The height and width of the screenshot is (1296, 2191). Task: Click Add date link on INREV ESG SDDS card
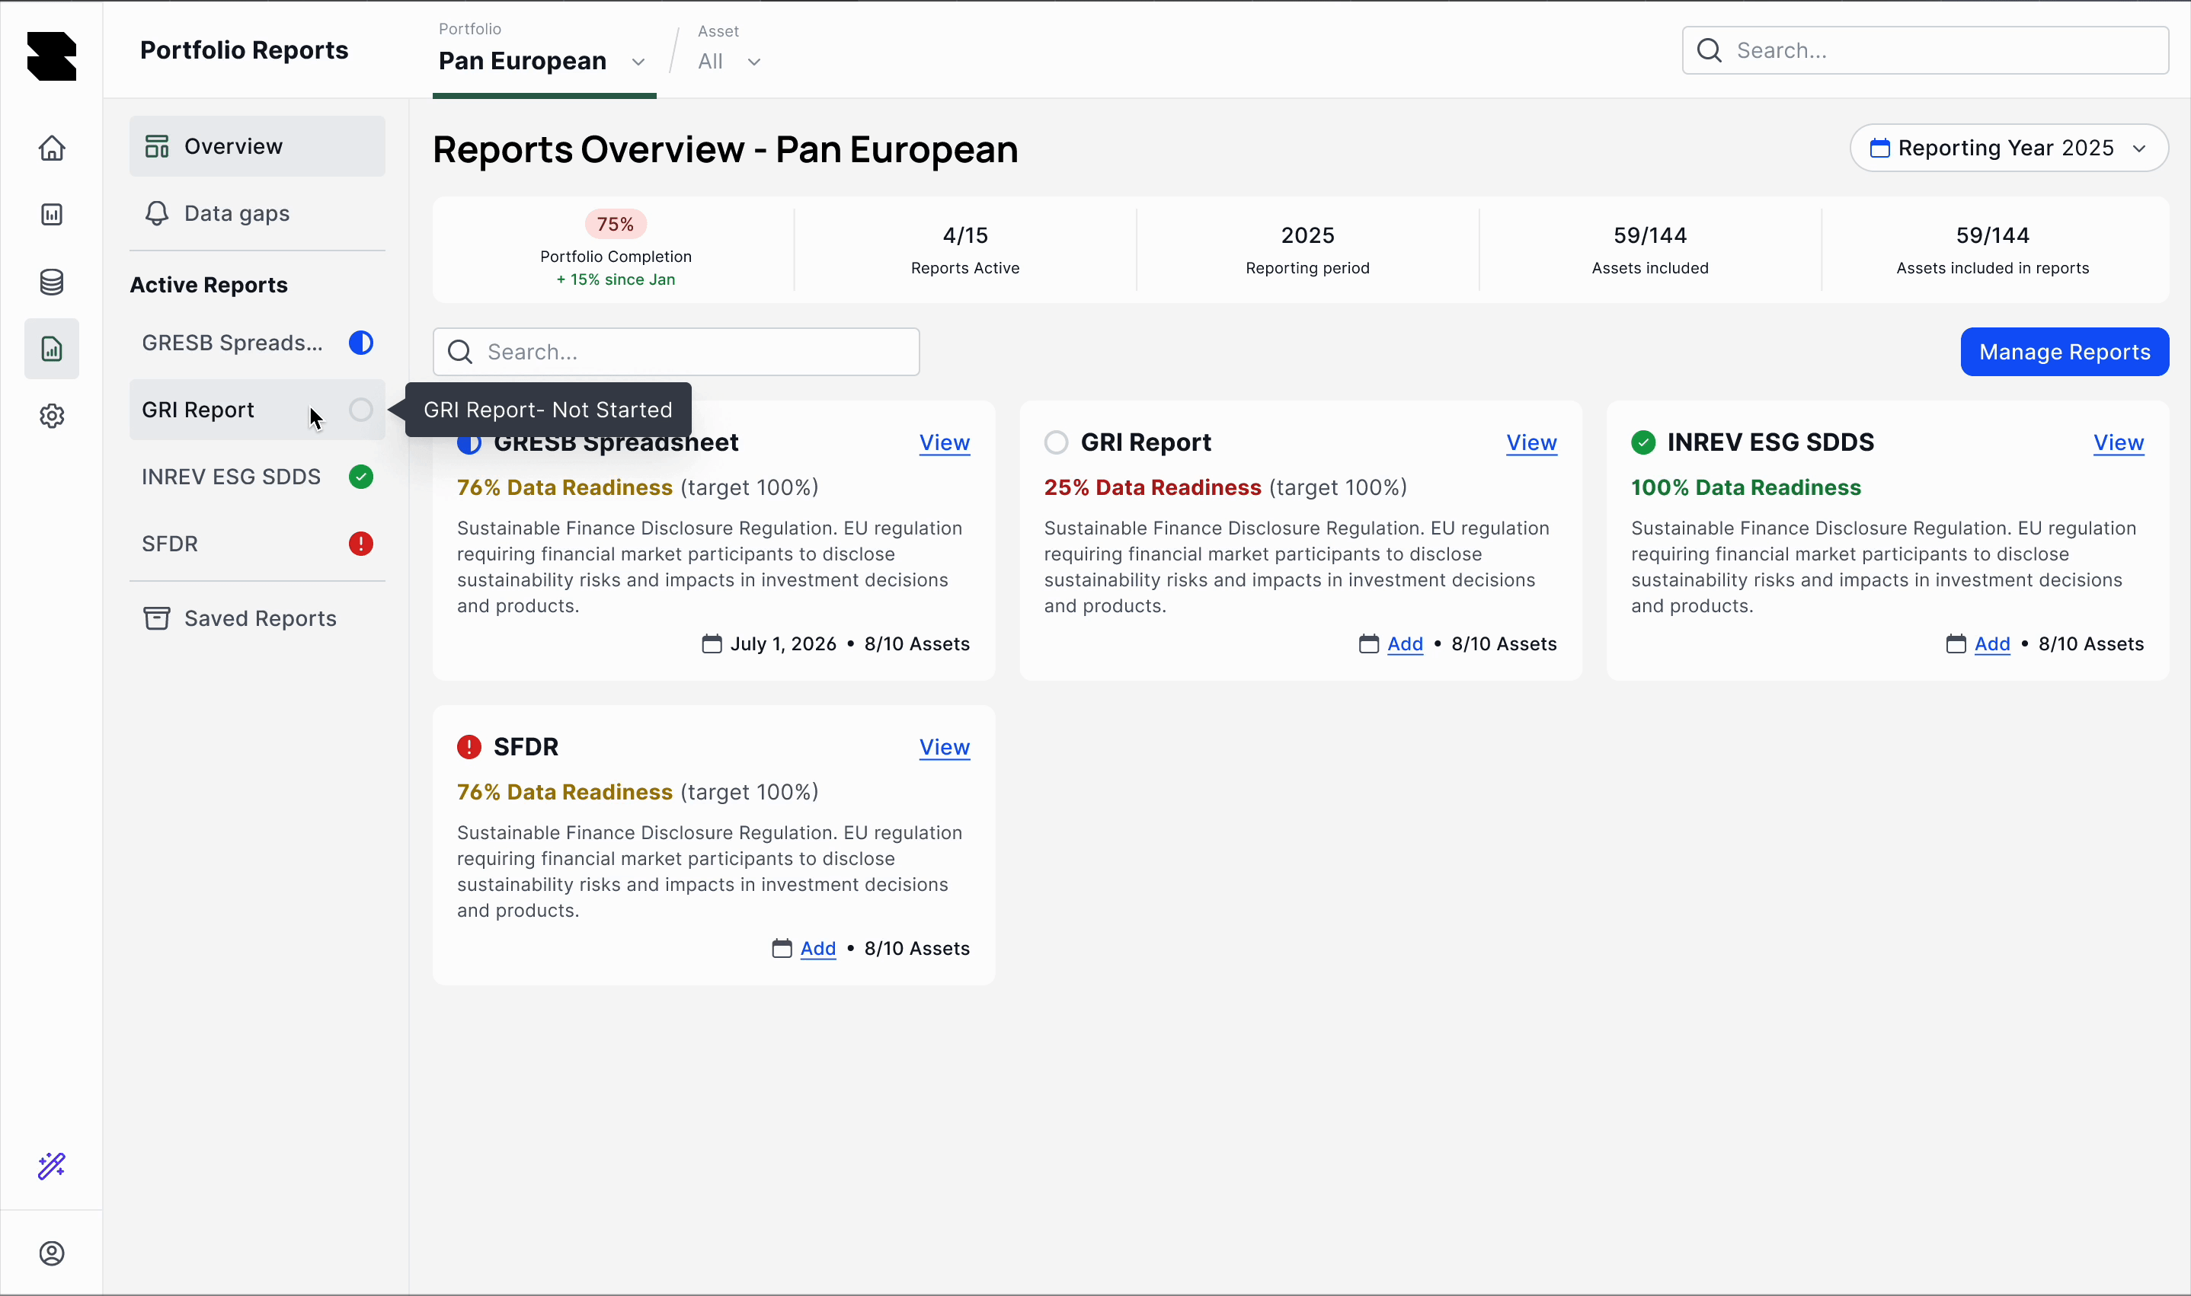1992,643
